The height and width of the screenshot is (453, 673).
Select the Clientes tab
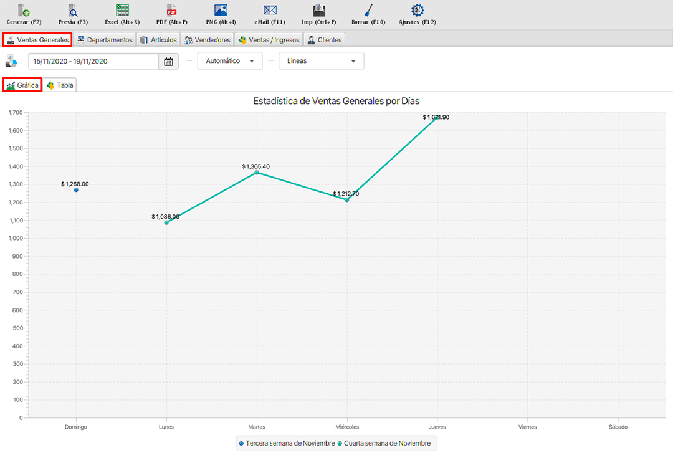click(324, 40)
